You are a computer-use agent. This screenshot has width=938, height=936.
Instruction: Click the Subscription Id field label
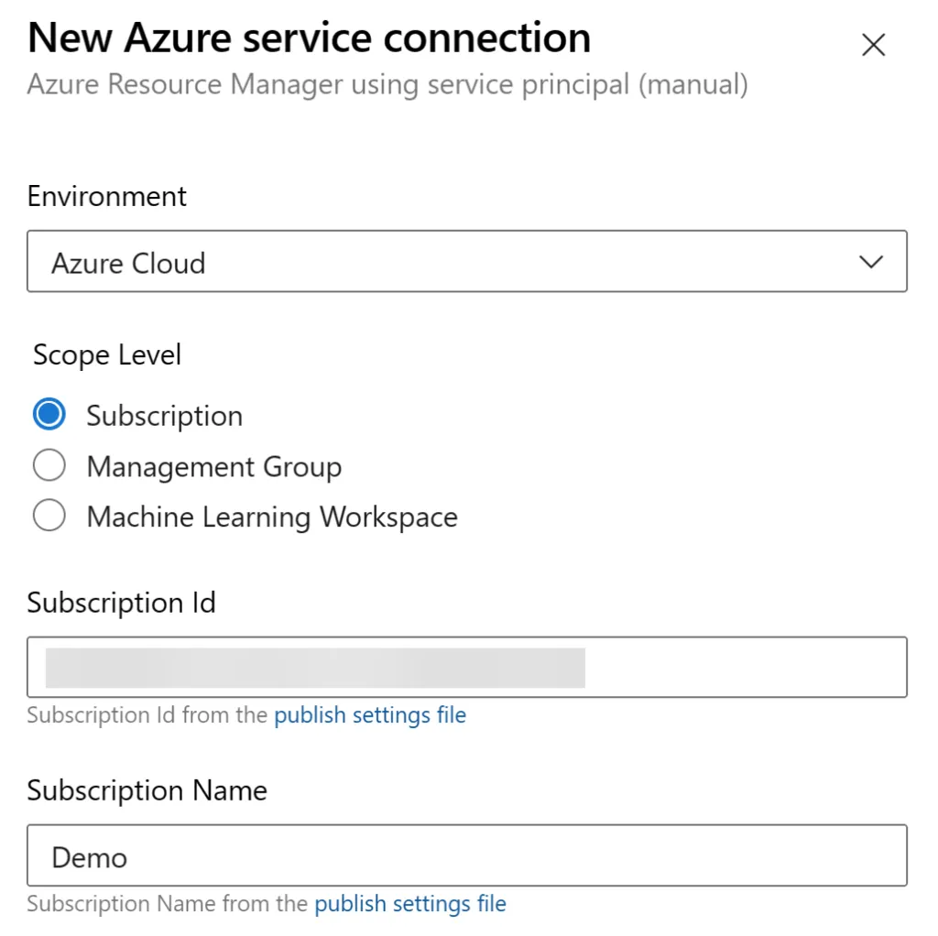[x=121, y=603]
